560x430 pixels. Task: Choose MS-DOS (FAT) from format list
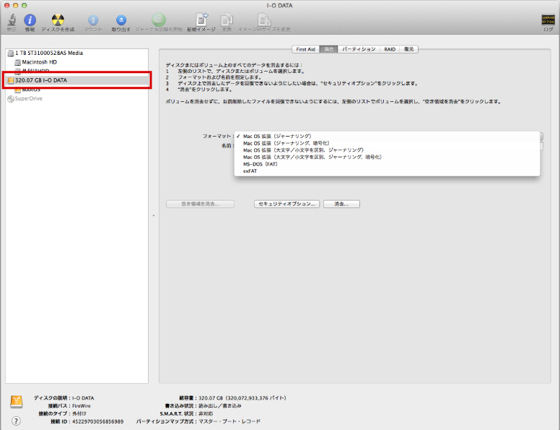261,164
